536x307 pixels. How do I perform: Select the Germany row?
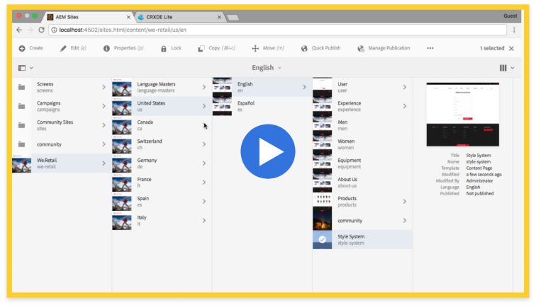coord(162,163)
